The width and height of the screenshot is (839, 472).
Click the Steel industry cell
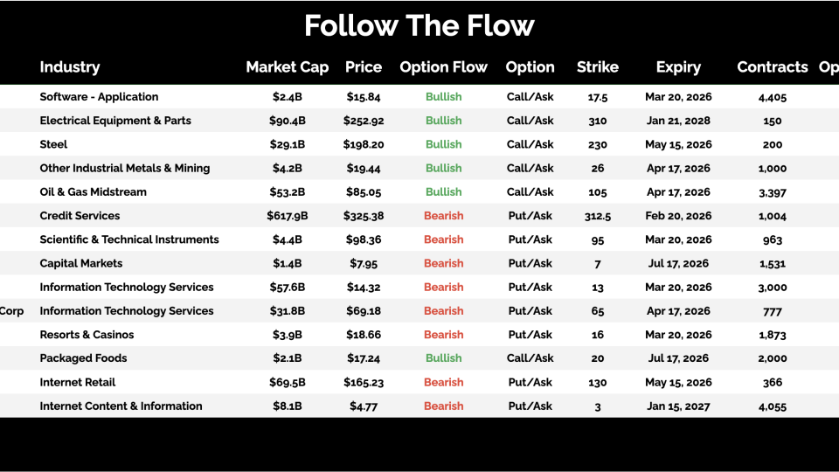[x=53, y=144]
